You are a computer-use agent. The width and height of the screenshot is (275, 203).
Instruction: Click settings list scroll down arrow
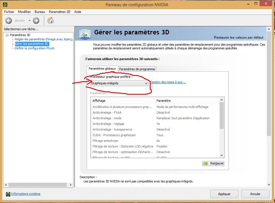pos(222,155)
